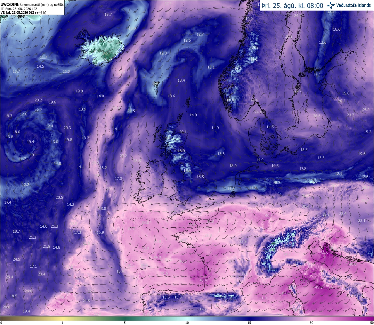Click the 65.6 value near the Adriatic

(x=325, y=252)
